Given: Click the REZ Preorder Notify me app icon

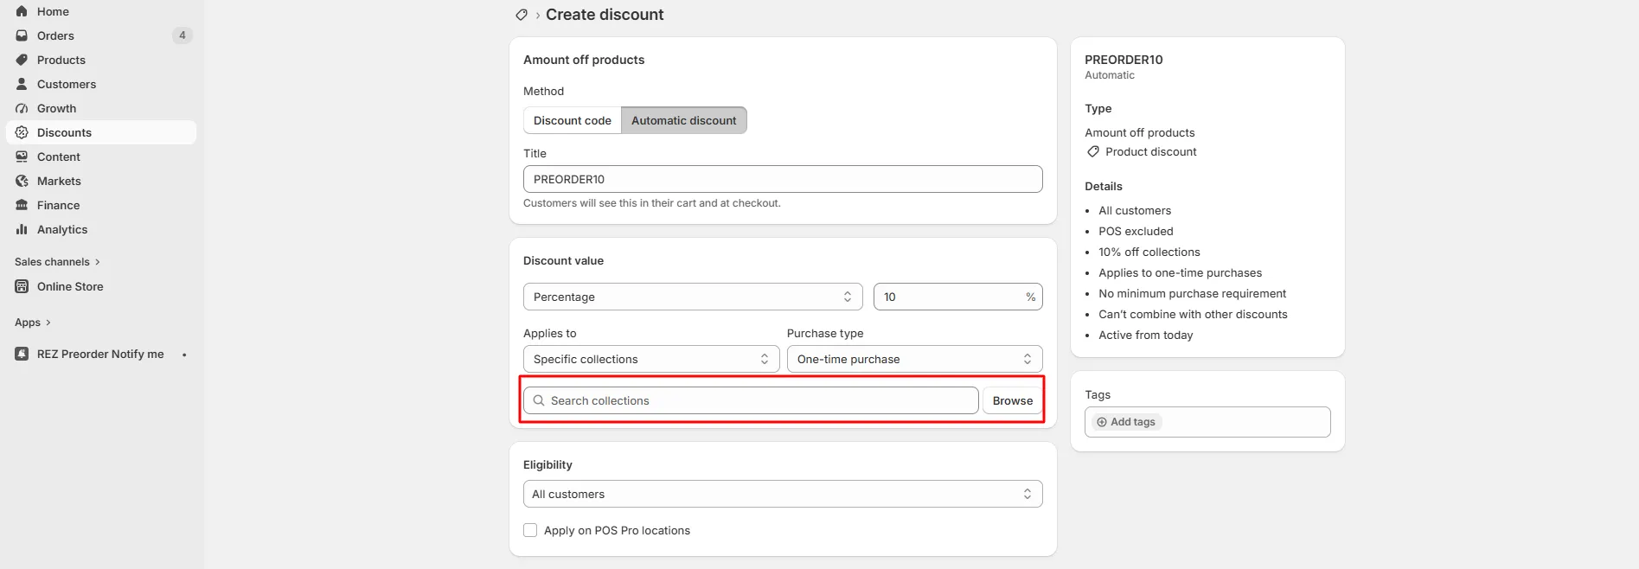Looking at the screenshot, I should pos(22,354).
